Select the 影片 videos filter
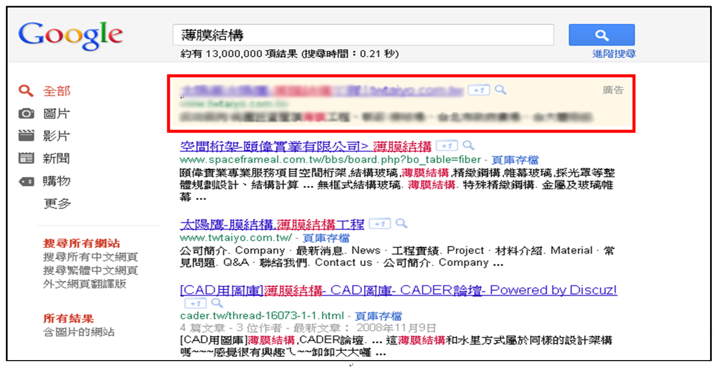Image resolution: width=720 pixels, height=367 pixels. 57,136
